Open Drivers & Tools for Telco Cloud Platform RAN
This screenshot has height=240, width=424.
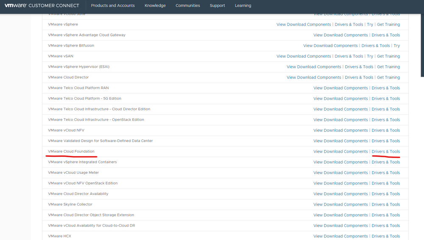tap(385, 88)
